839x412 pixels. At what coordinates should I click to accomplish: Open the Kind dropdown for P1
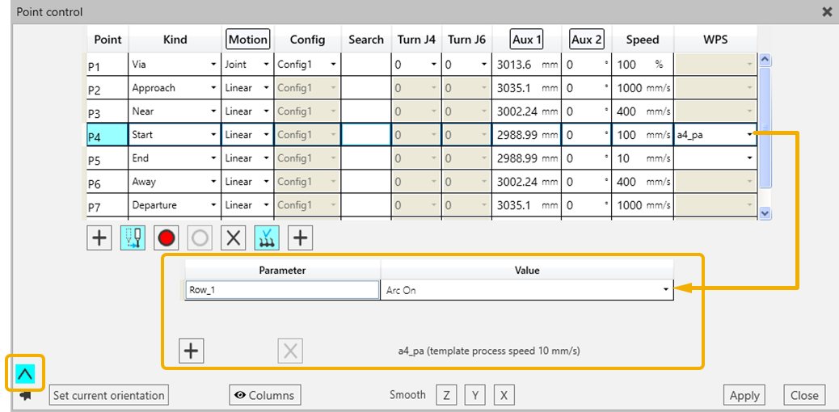(213, 65)
